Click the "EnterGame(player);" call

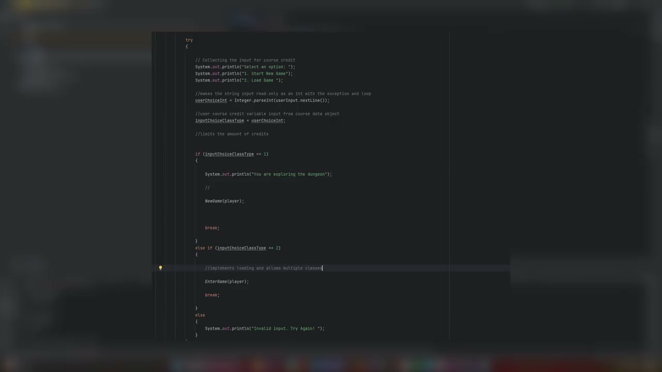(x=227, y=282)
